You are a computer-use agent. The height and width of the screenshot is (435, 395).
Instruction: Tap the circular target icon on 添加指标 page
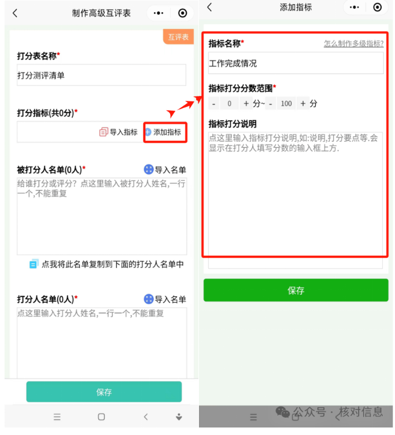pos(377,7)
